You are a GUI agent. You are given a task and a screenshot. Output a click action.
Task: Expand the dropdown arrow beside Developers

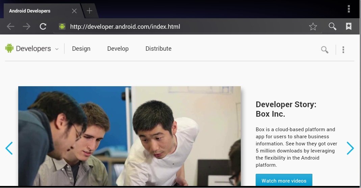(57, 49)
